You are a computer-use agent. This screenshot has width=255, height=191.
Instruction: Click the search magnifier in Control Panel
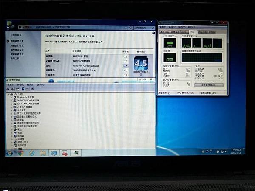[x=153, y=28]
